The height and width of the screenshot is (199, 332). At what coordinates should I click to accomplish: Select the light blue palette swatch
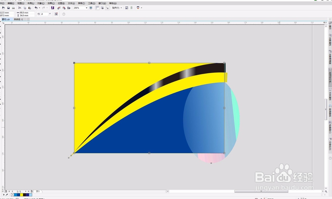pos(31,195)
